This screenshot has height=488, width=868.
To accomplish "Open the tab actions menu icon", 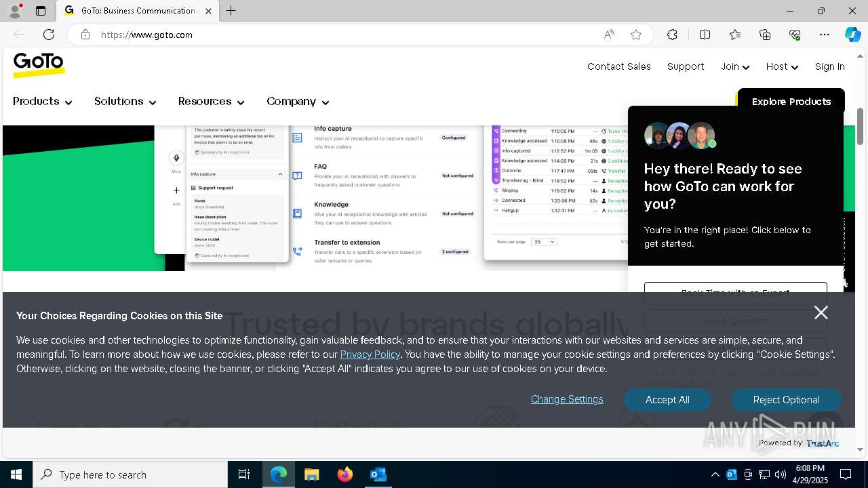I will point(41,11).
